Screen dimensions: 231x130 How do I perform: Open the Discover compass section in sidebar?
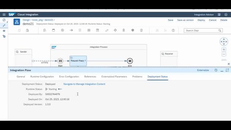click(4, 20)
